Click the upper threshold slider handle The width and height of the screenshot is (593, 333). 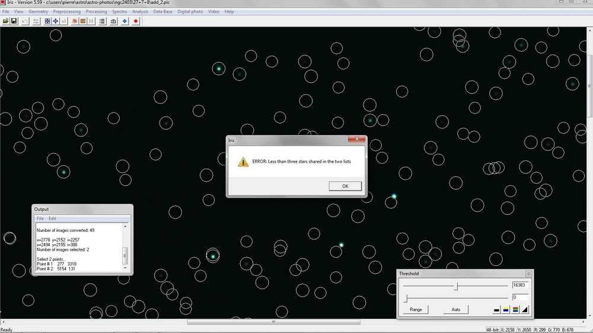(456, 286)
